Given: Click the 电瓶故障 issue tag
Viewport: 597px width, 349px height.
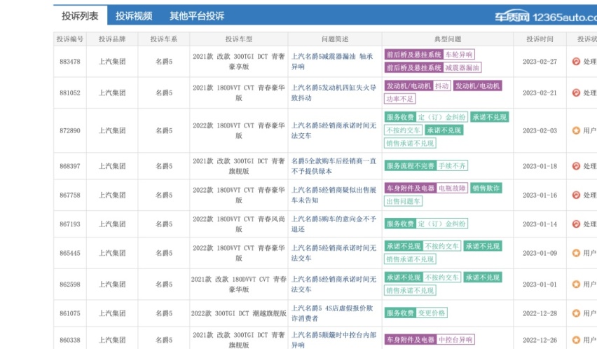Looking at the screenshot, I should coord(452,188).
